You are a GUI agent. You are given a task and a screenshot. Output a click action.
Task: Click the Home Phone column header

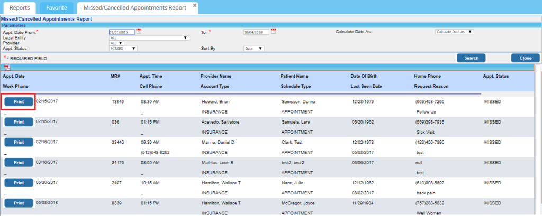[428, 76]
